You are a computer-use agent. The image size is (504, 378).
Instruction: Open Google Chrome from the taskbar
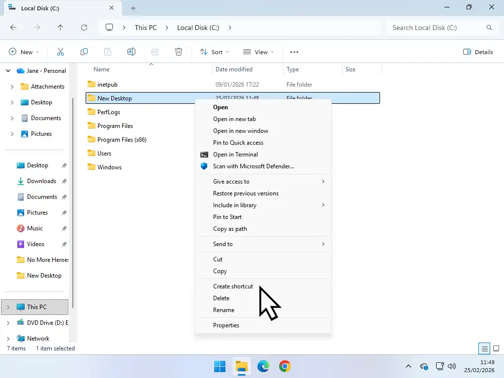click(285, 366)
